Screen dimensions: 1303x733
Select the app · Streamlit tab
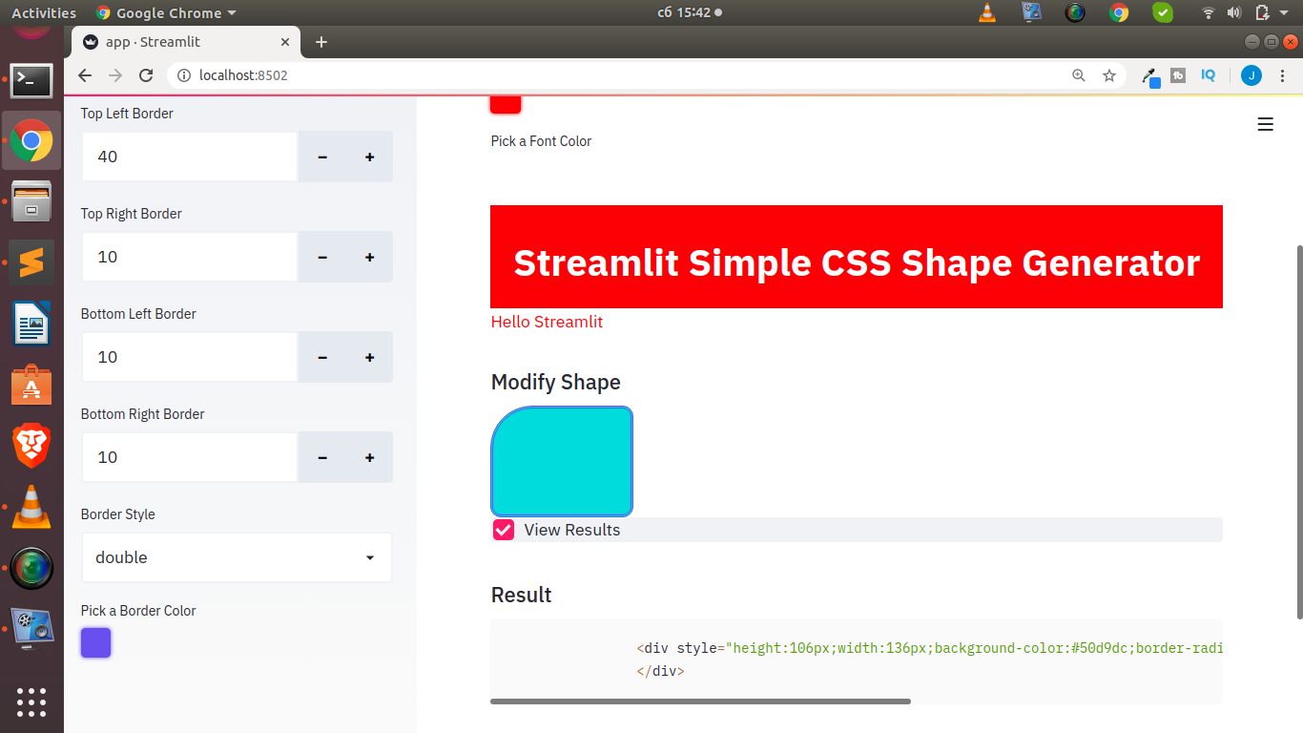click(x=186, y=42)
